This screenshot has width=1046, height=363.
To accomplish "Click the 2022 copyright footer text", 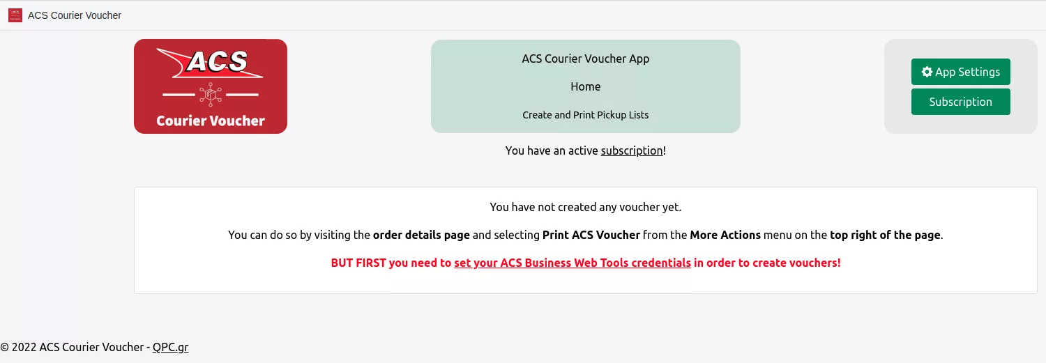I will pos(73,347).
